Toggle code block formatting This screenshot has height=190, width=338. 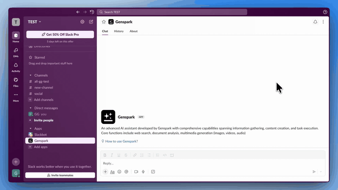click(x=172, y=155)
